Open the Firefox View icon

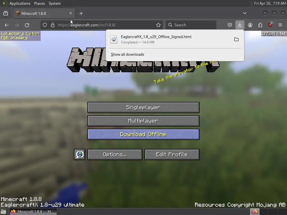click(x=6, y=13)
